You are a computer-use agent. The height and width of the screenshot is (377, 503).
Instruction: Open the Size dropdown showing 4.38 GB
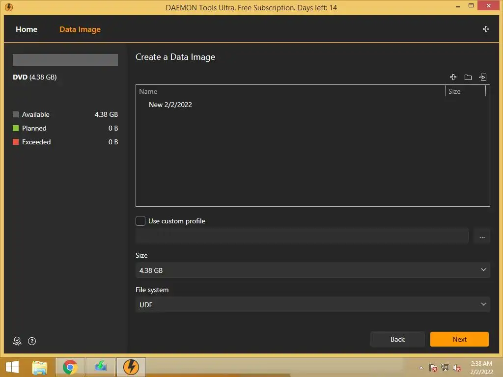click(313, 270)
